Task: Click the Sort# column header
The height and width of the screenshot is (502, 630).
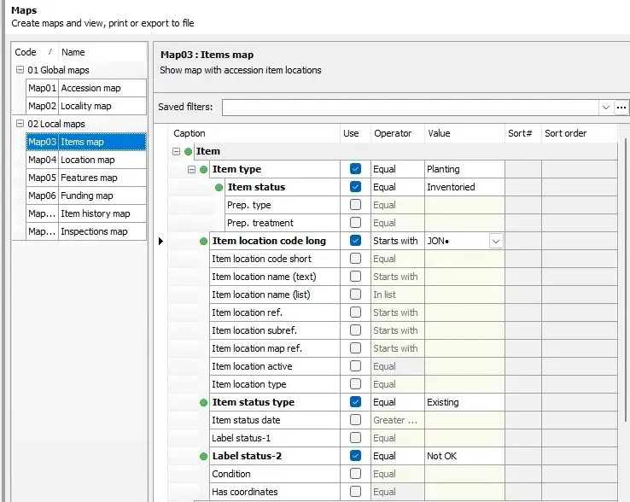Action: (523, 133)
